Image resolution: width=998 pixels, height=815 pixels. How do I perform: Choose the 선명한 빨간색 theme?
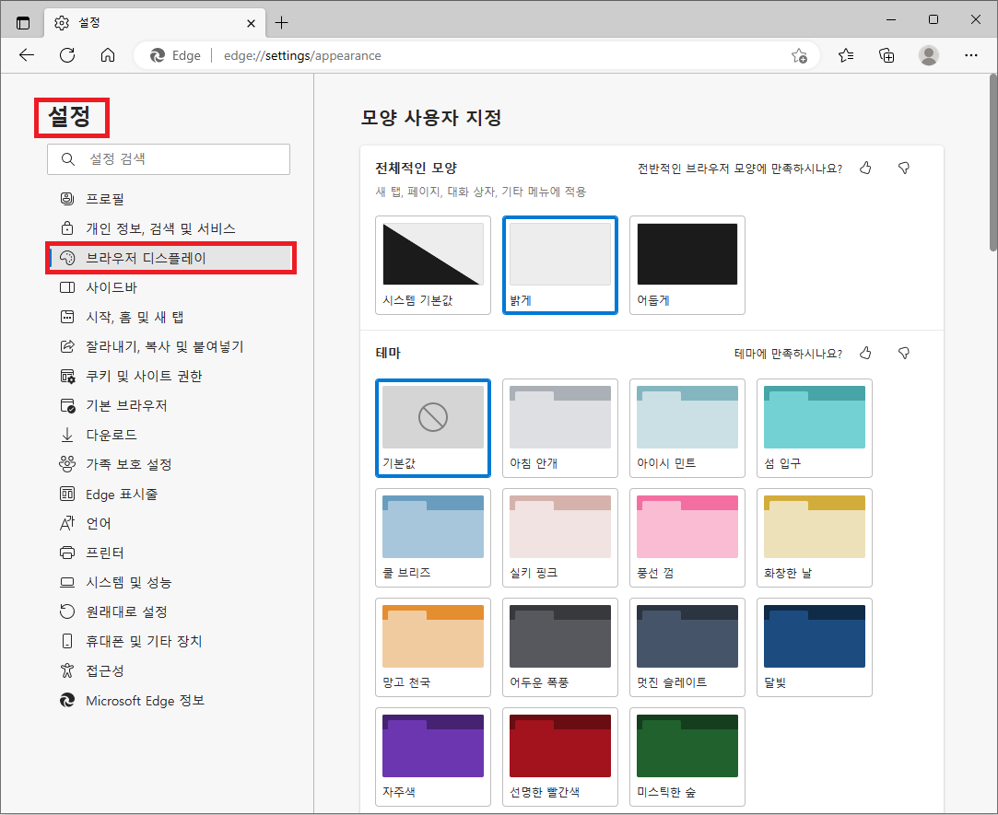point(560,757)
